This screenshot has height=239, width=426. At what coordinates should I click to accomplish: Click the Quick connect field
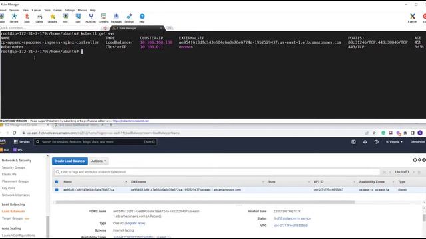click(x=49, y=28)
